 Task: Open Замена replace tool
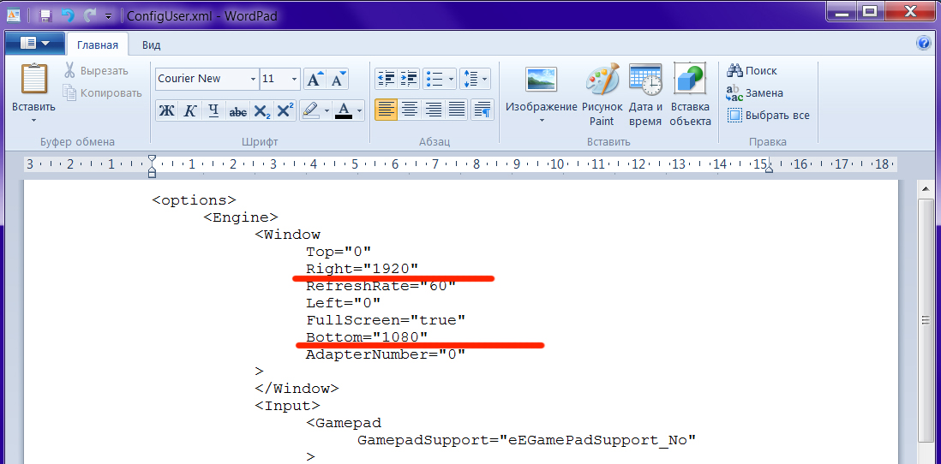(x=755, y=93)
